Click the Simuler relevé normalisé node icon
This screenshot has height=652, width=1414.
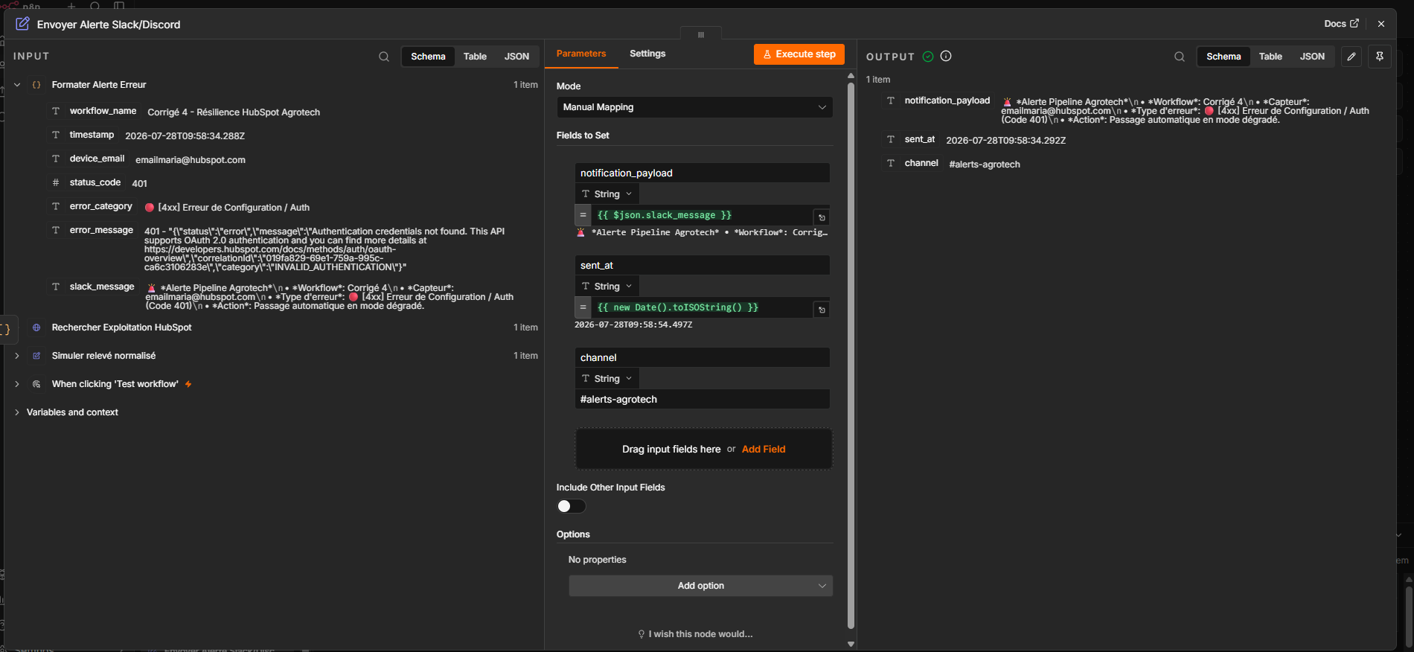pos(36,356)
